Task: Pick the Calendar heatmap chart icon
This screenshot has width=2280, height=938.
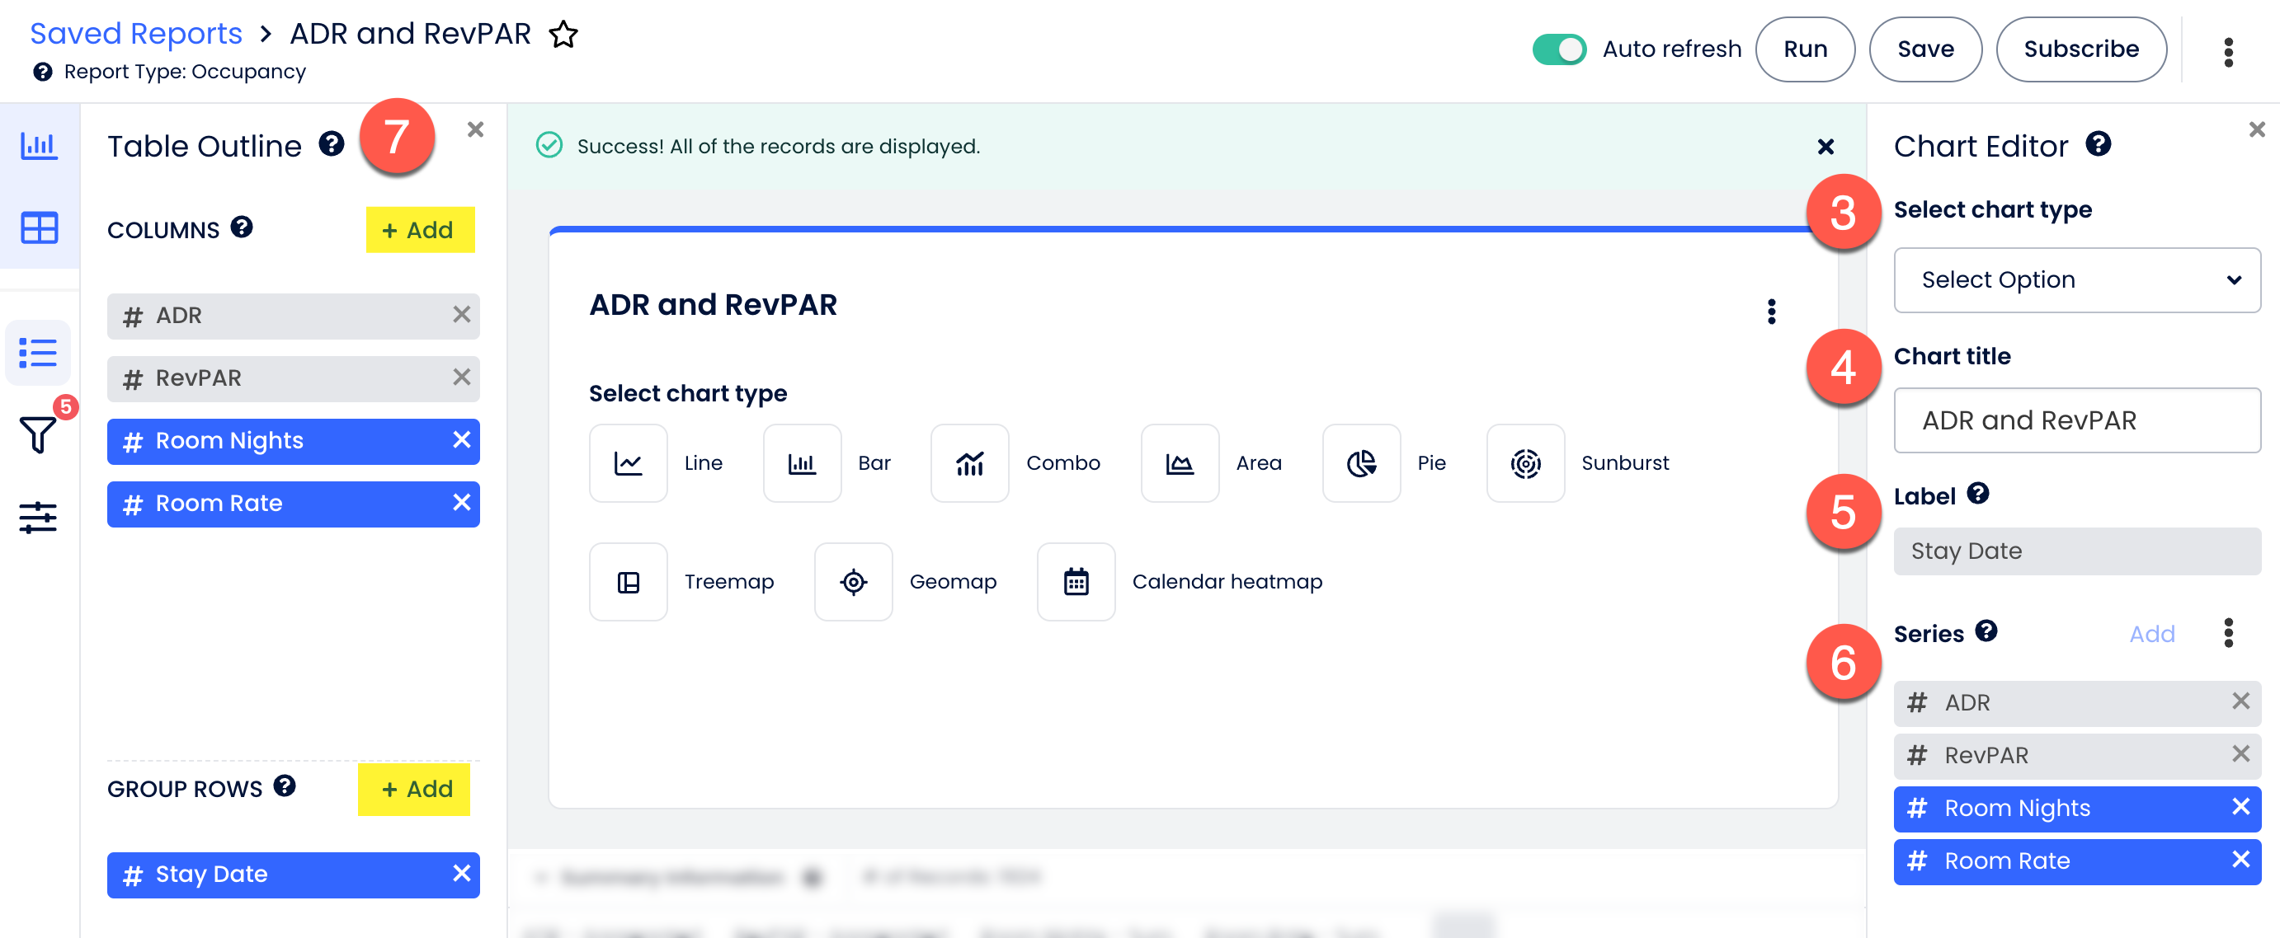Action: (x=1076, y=581)
